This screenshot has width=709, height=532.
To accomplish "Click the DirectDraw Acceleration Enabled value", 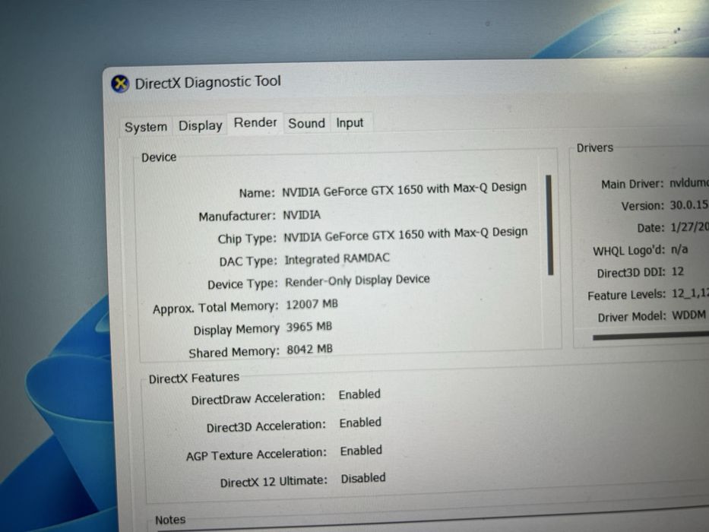I will click(359, 394).
